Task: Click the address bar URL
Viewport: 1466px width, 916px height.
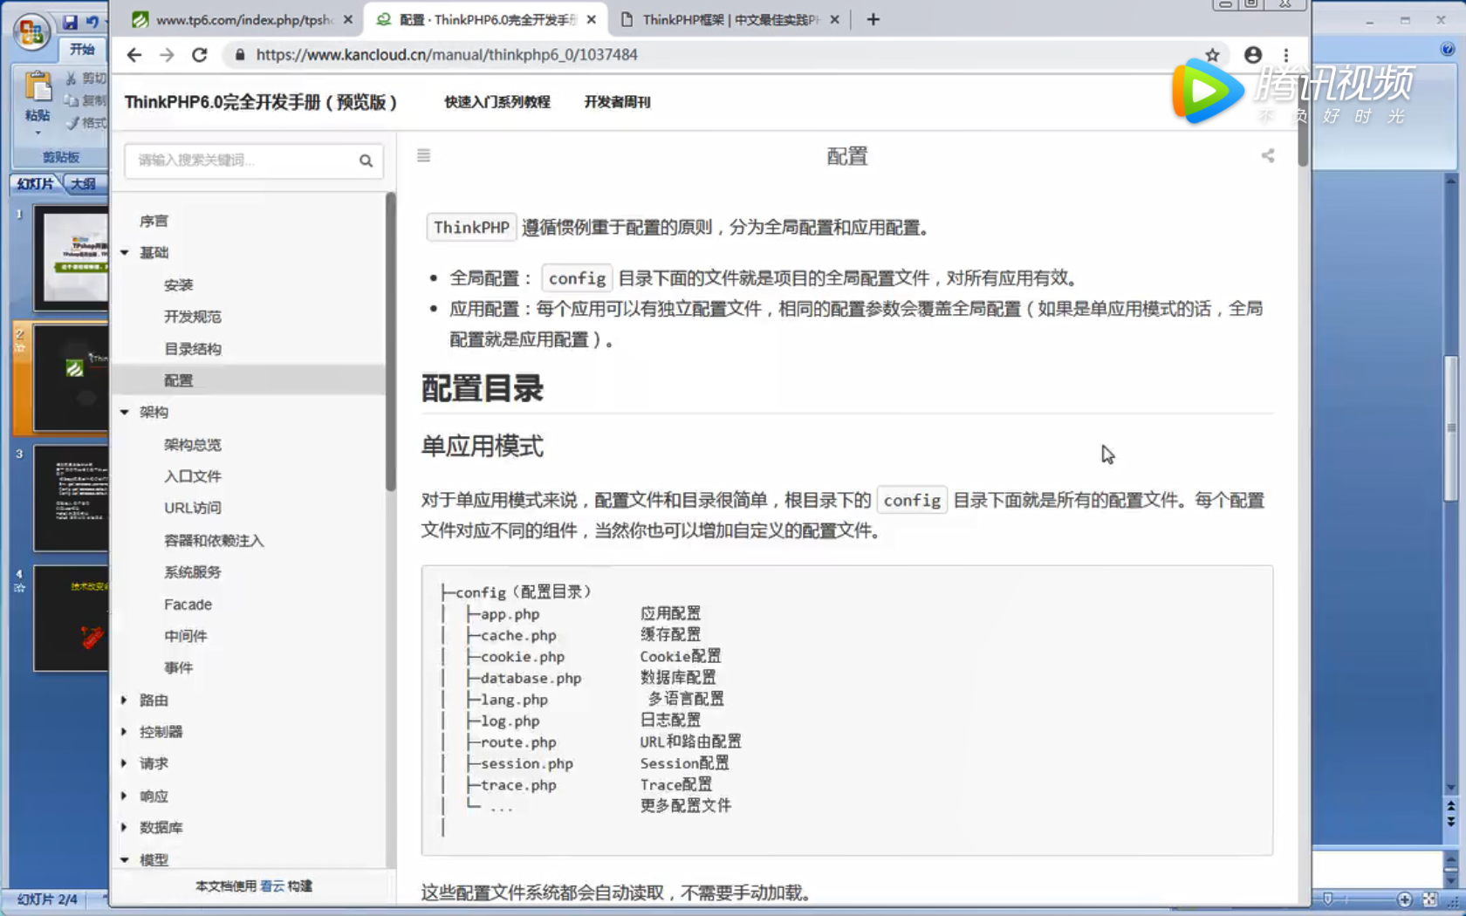Action: point(447,55)
